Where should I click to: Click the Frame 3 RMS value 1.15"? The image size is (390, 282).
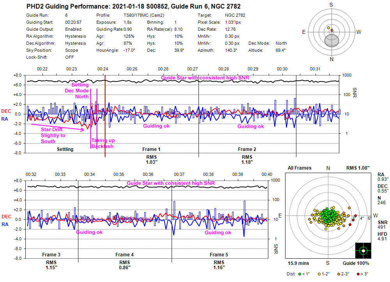51,268
